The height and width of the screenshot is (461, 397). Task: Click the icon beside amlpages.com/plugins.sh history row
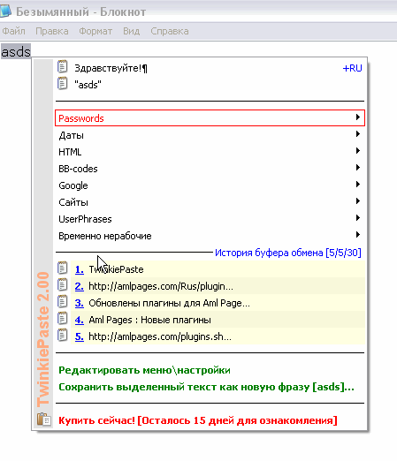click(62, 335)
